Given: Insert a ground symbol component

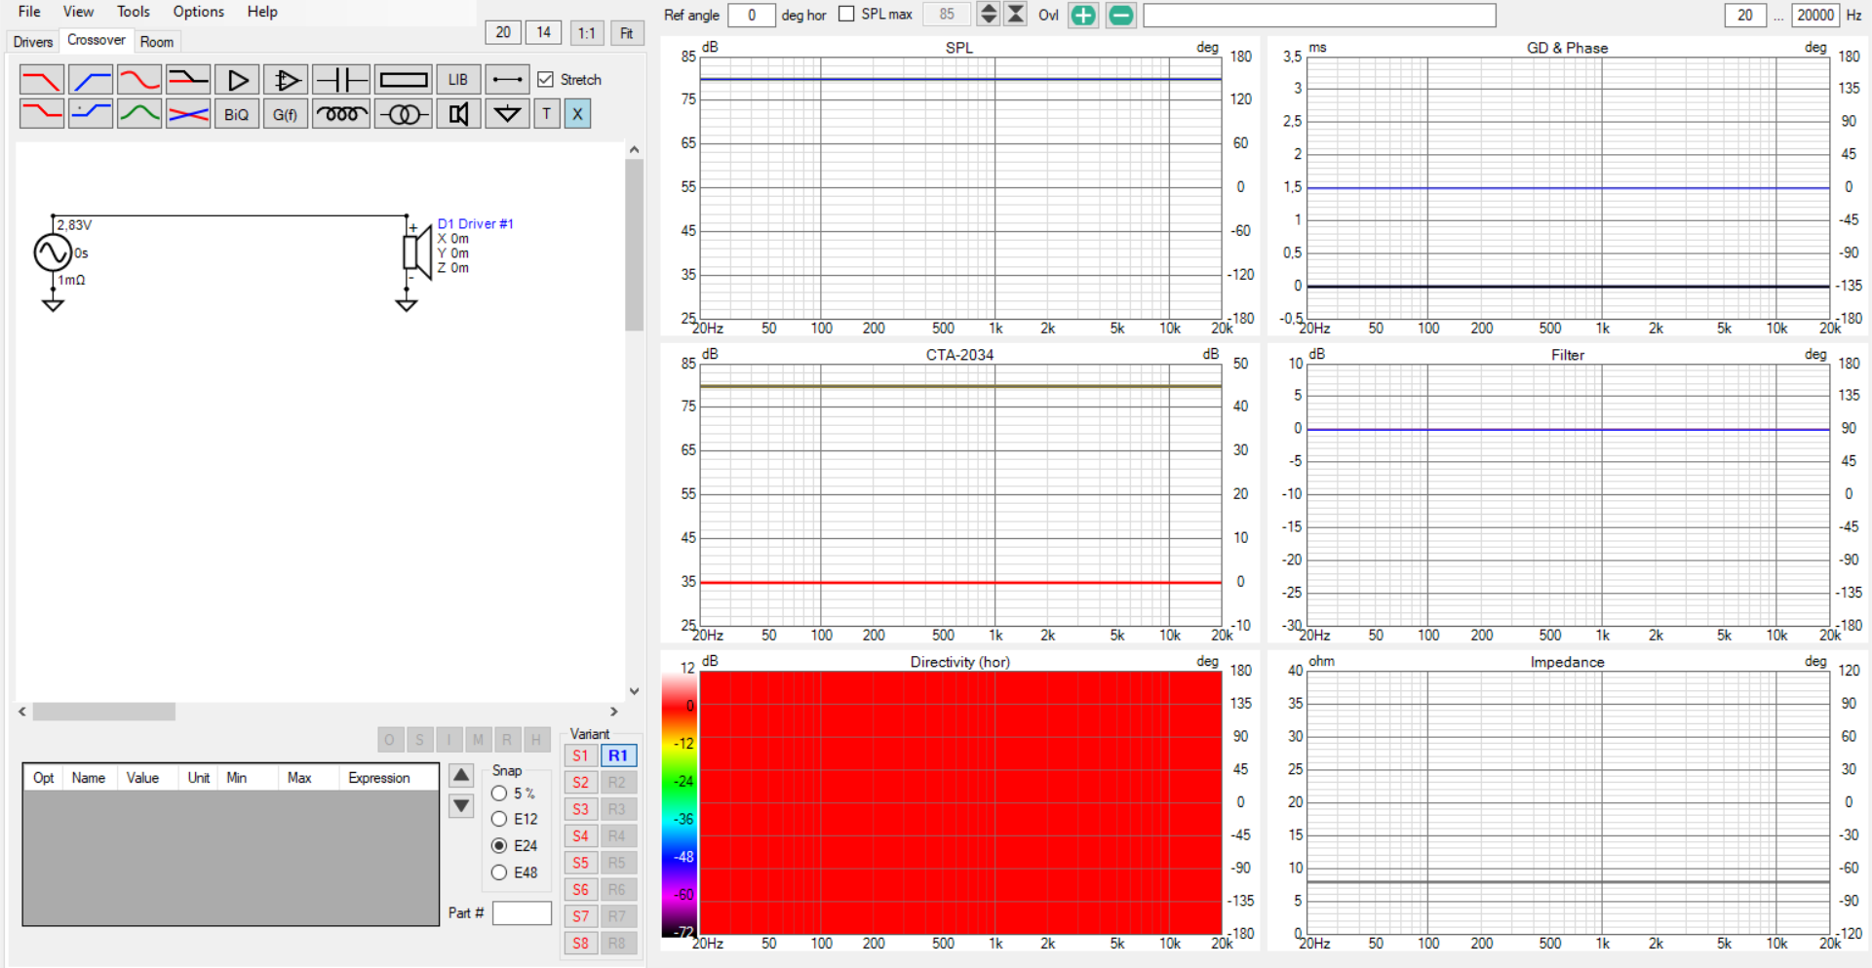Looking at the screenshot, I should (507, 114).
